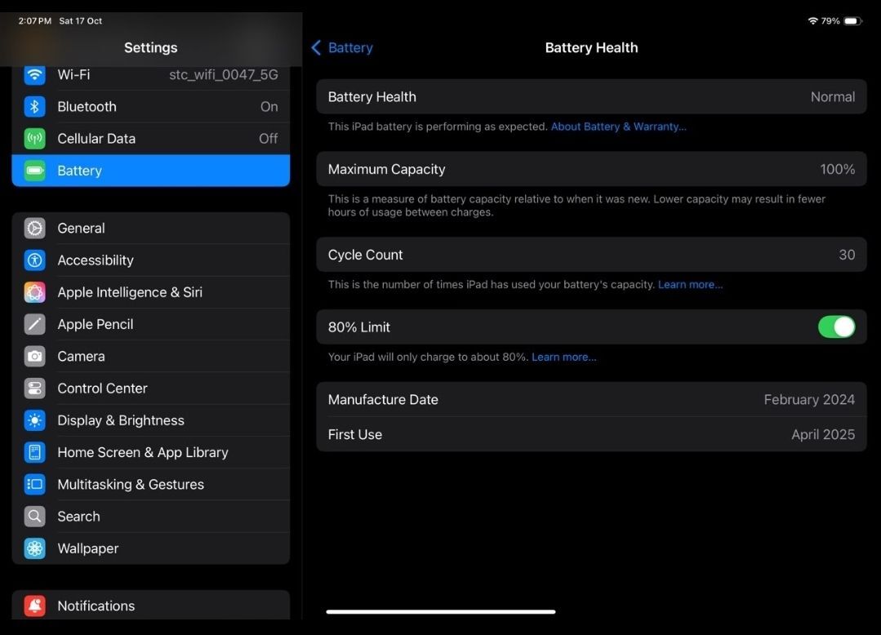The image size is (881, 635).
Task: Tap the Cycle Count value 30
Action: 847,255
